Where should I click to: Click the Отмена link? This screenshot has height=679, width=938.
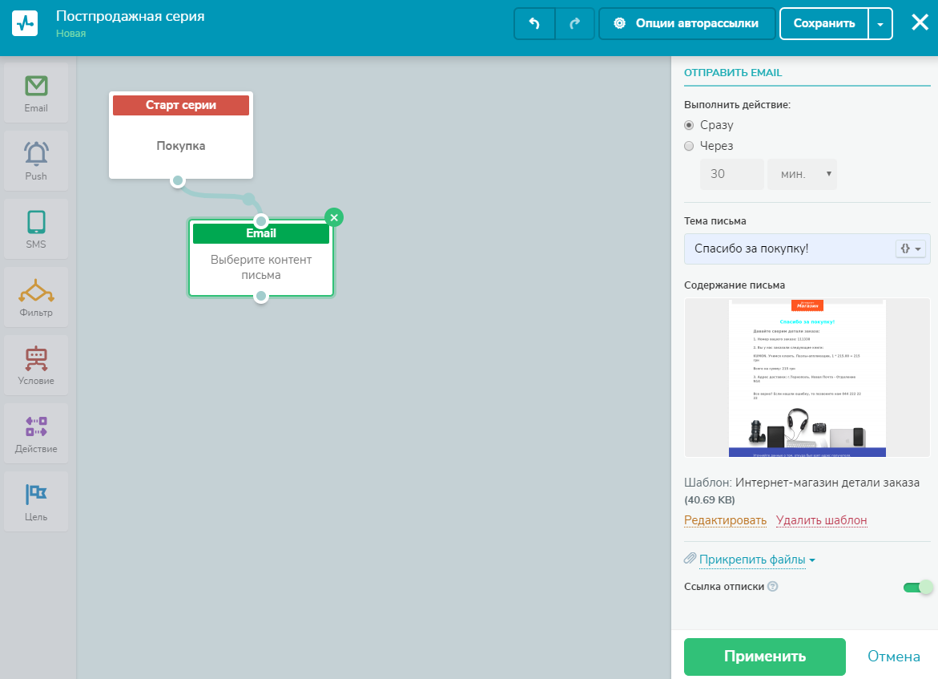[894, 657]
